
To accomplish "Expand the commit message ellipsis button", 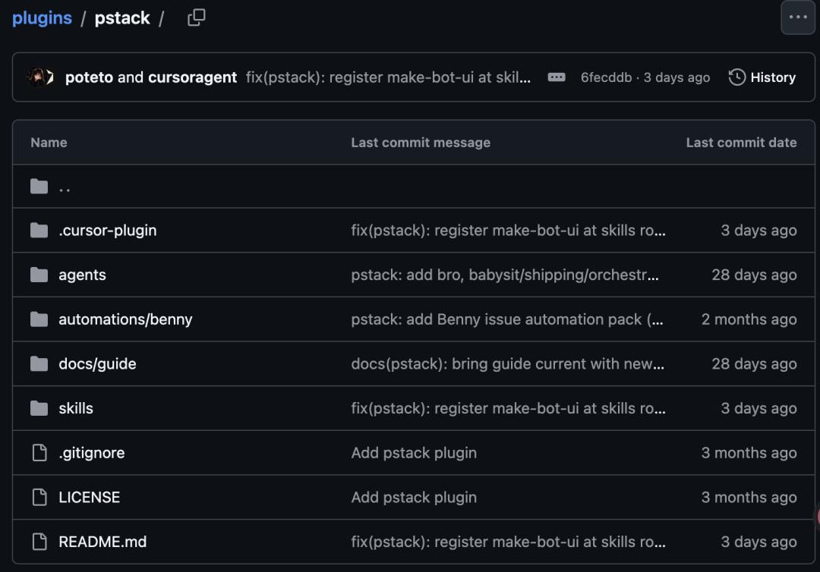I will (x=556, y=77).
